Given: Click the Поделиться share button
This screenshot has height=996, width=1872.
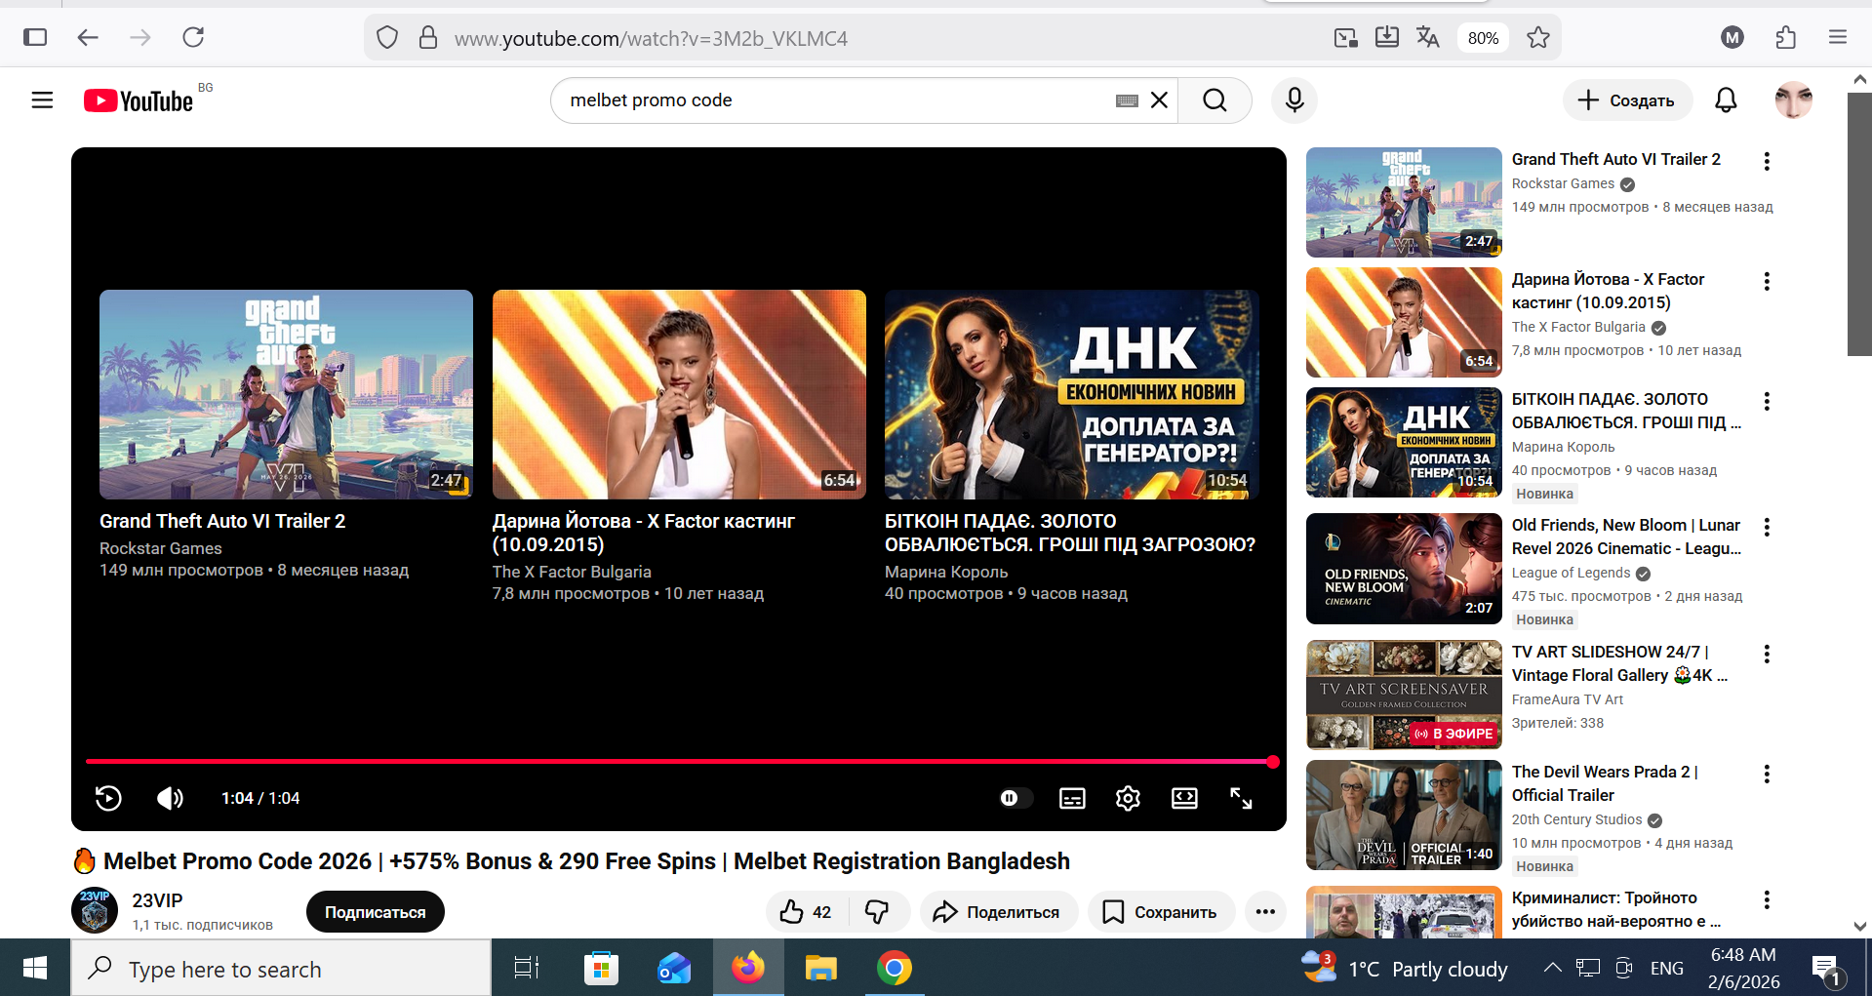Looking at the screenshot, I should point(997,912).
